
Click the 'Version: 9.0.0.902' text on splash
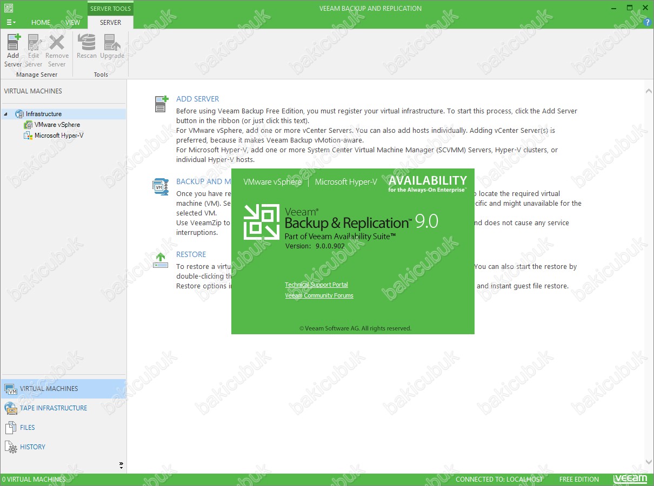pyautogui.click(x=315, y=246)
